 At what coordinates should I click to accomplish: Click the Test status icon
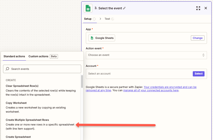(113, 19)
